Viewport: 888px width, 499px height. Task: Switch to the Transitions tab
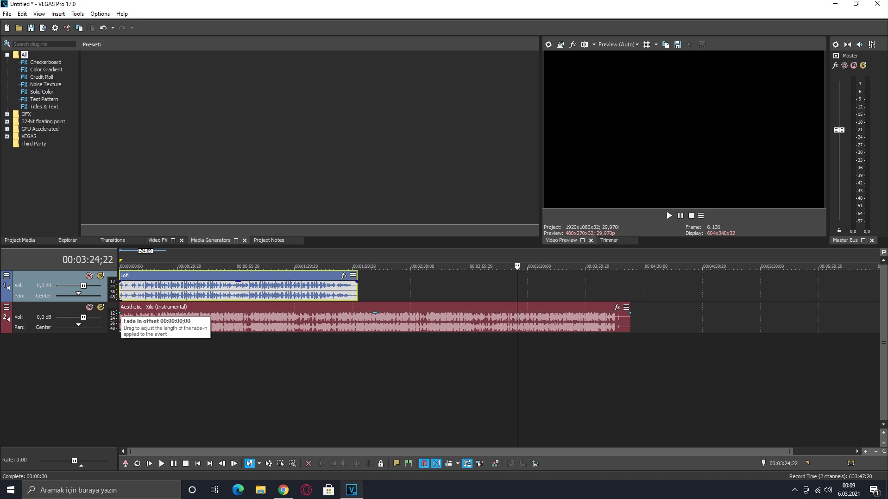(113, 240)
